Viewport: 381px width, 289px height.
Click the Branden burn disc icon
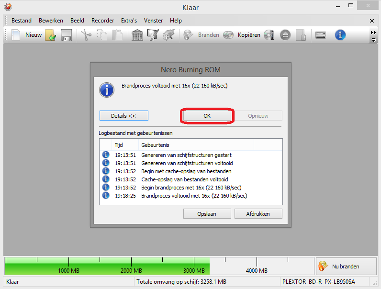click(188, 35)
